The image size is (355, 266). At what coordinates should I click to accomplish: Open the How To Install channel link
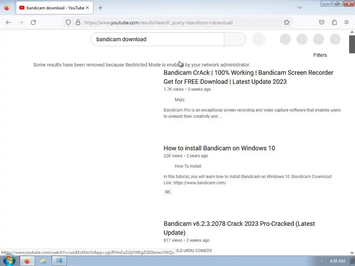pos(188,166)
